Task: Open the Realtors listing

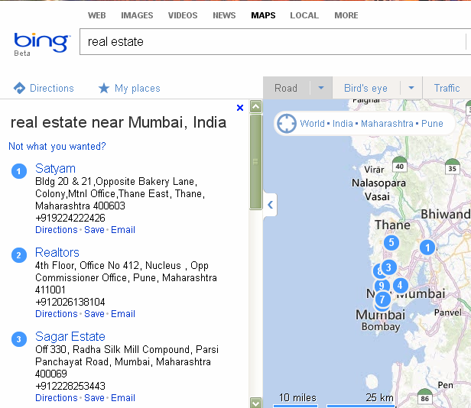Action: [x=57, y=252]
